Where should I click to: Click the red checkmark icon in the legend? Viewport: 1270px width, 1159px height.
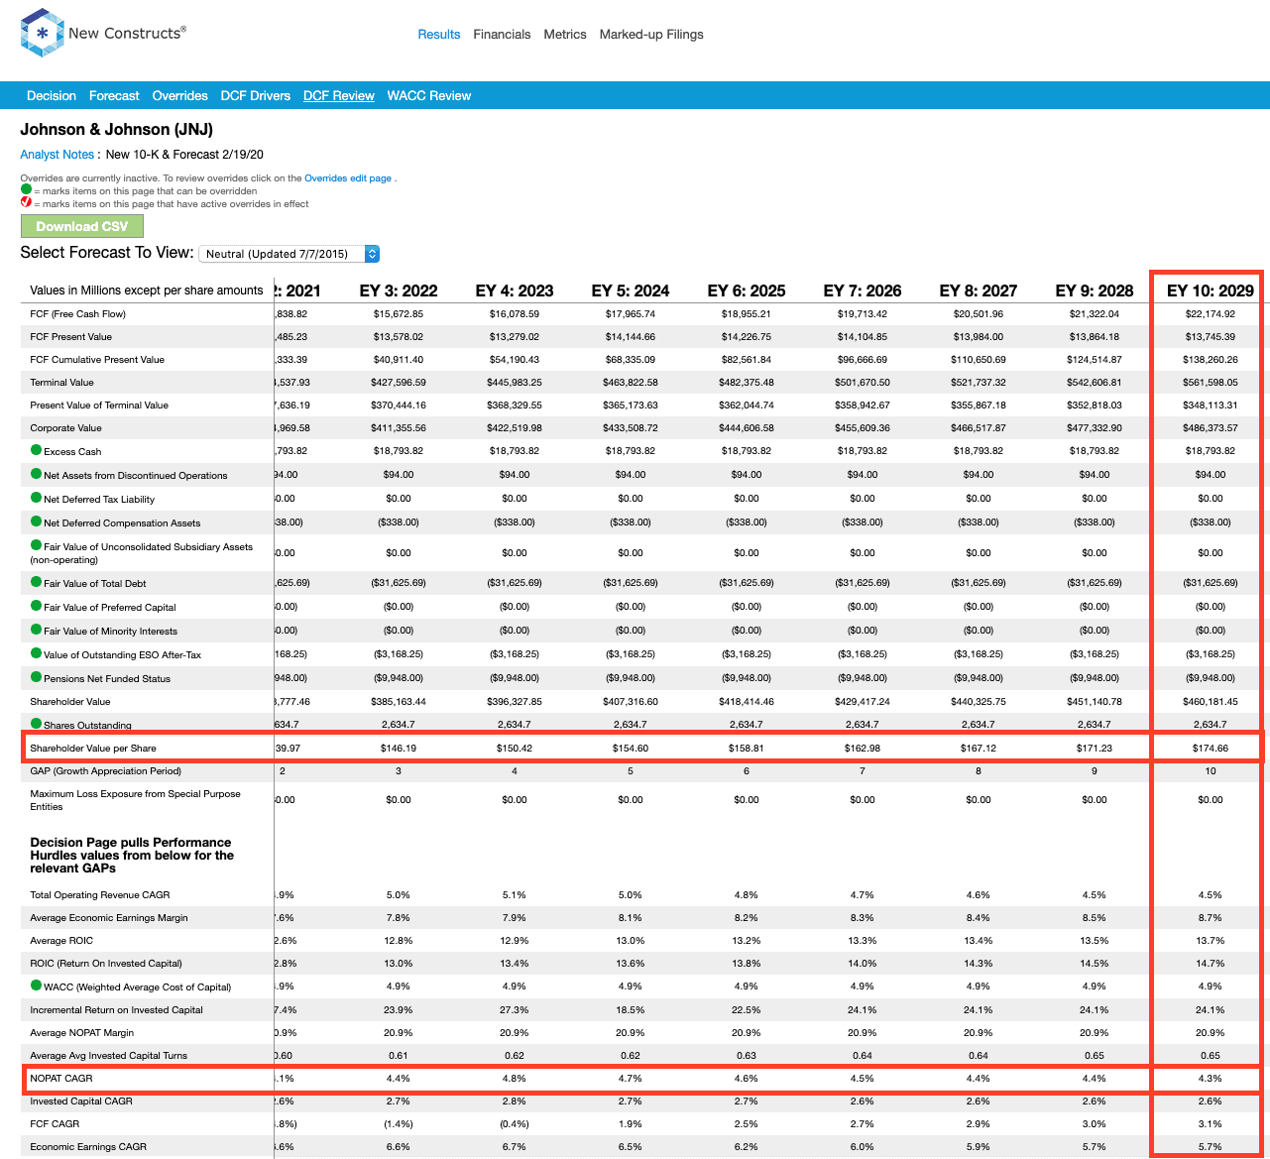(x=26, y=202)
